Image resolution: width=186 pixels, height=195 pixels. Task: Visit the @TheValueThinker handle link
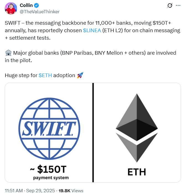click(x=40, y=12)
